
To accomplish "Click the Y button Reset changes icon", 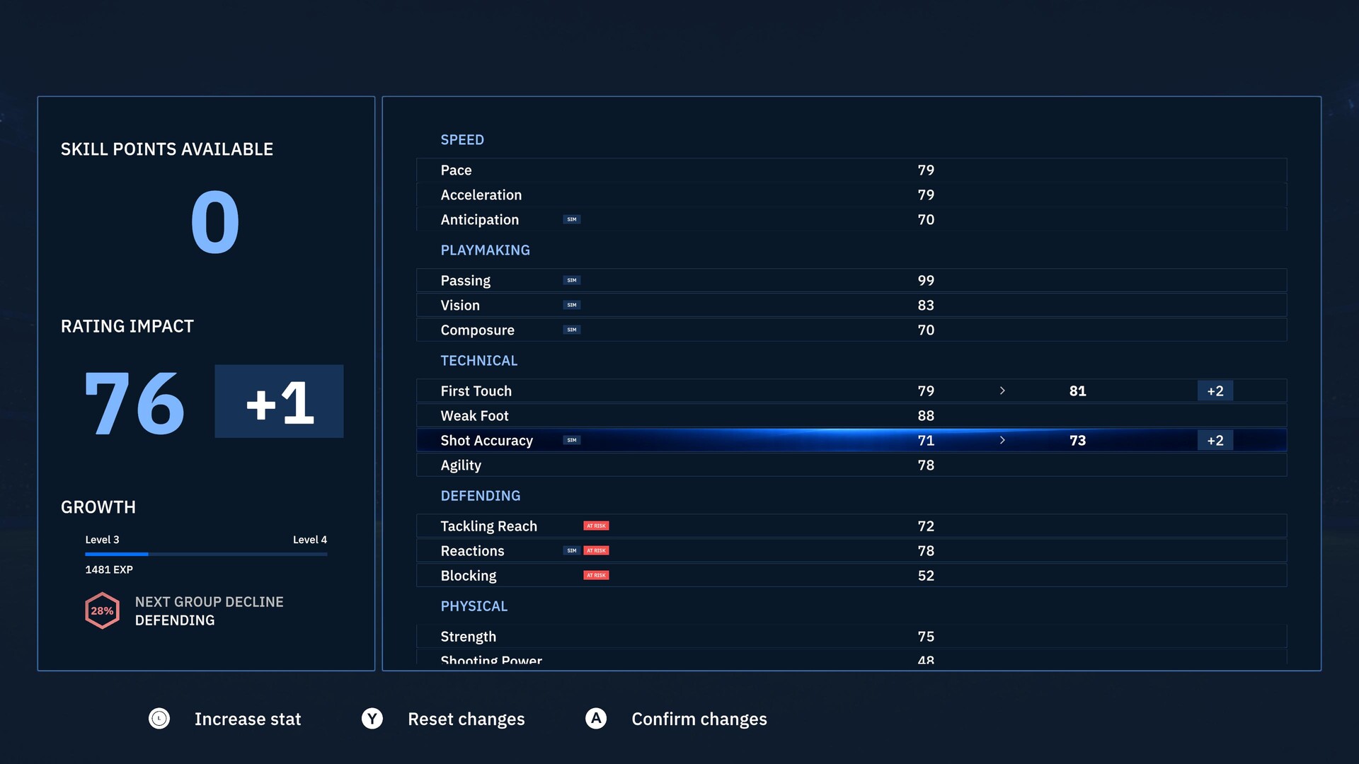I will [372, 719].
